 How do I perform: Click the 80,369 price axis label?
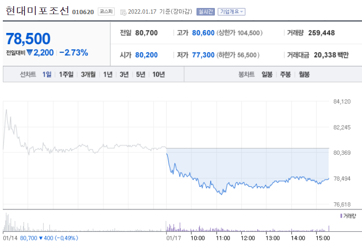coord(342,153)
